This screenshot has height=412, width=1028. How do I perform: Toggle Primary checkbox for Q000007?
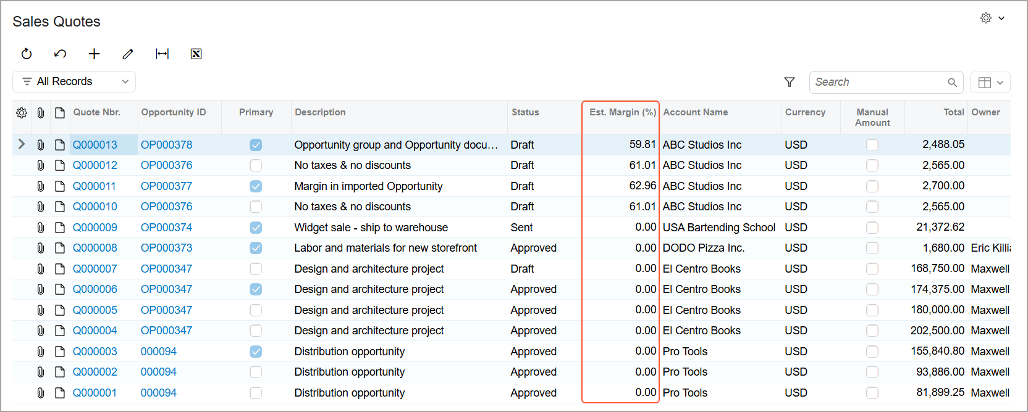[256, 269]
